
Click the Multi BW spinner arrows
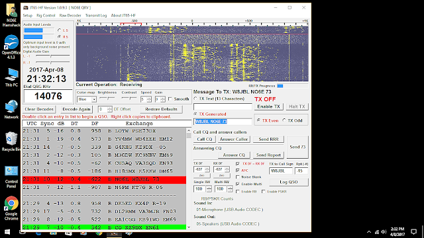tap(230, 189)
